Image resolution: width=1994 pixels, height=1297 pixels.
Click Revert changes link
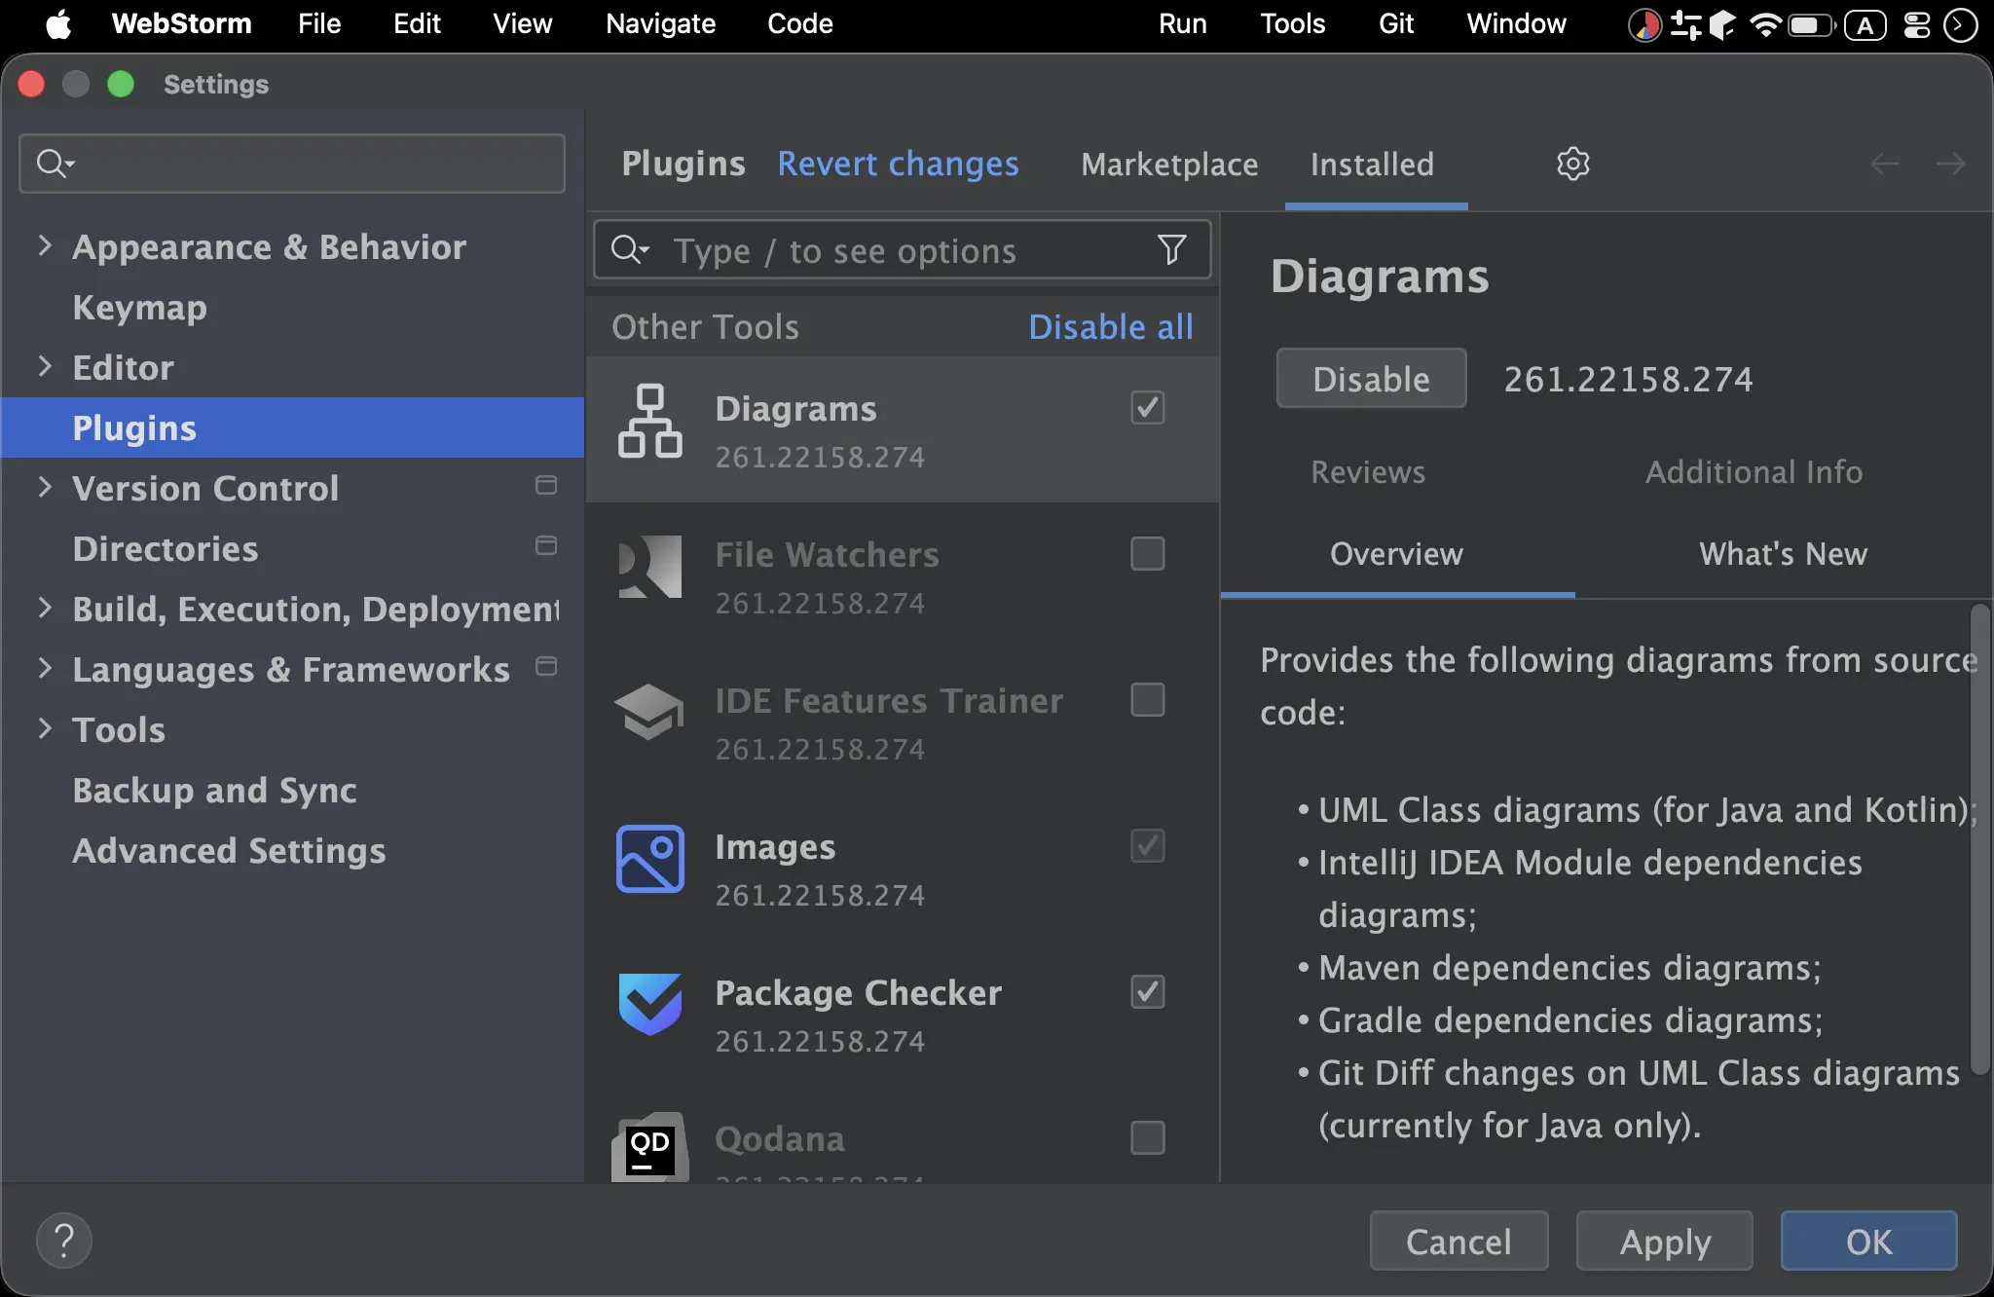[x=898, y=164]
